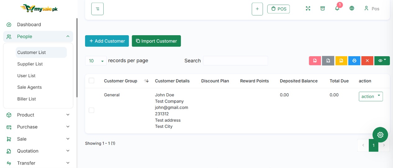Open the floating settings gear

380,135
